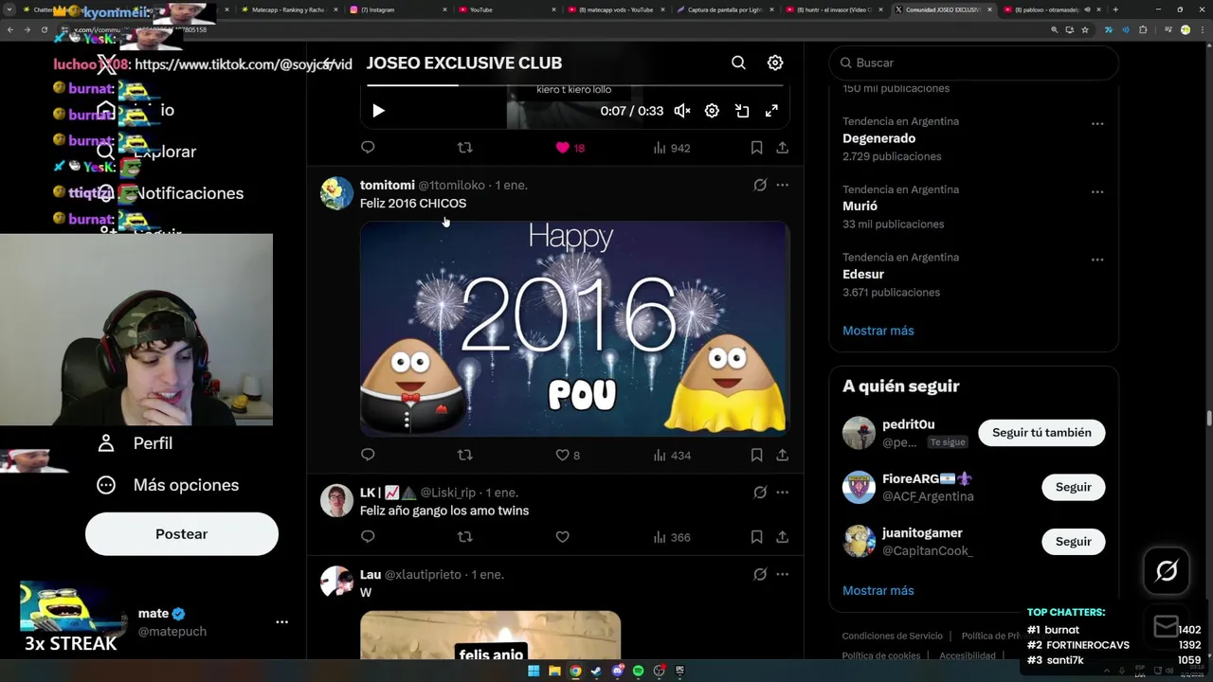Open tomitomi's profile avatar
Viewport: 1213px width, 682px height.
[336, 192]
